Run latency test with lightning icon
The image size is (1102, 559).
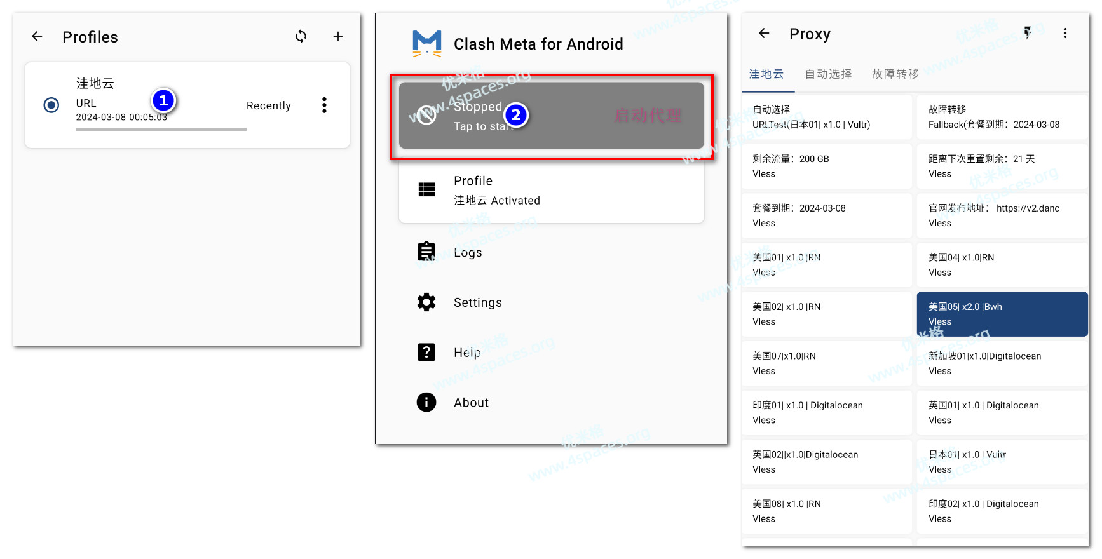[1027, 33]
